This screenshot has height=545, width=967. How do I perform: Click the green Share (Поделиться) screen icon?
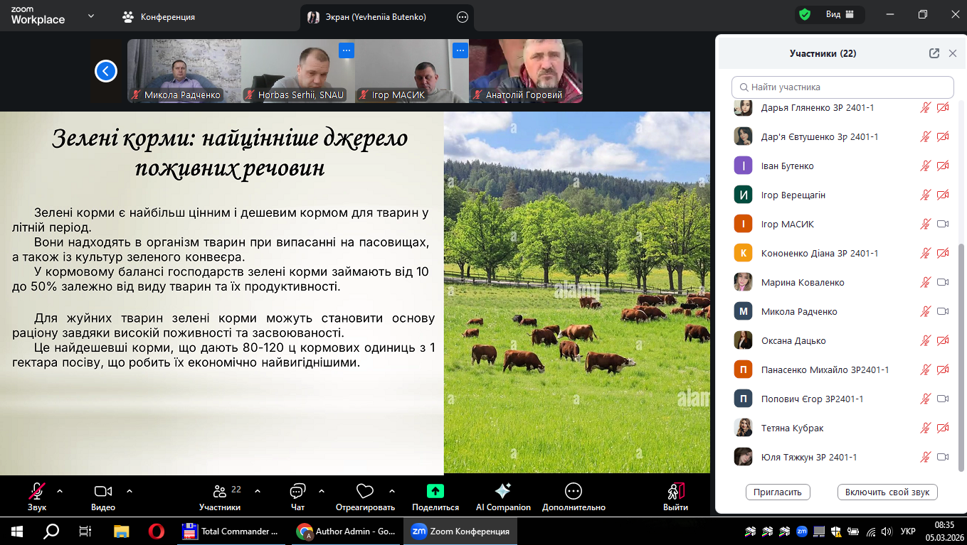[x=435, y=491]
